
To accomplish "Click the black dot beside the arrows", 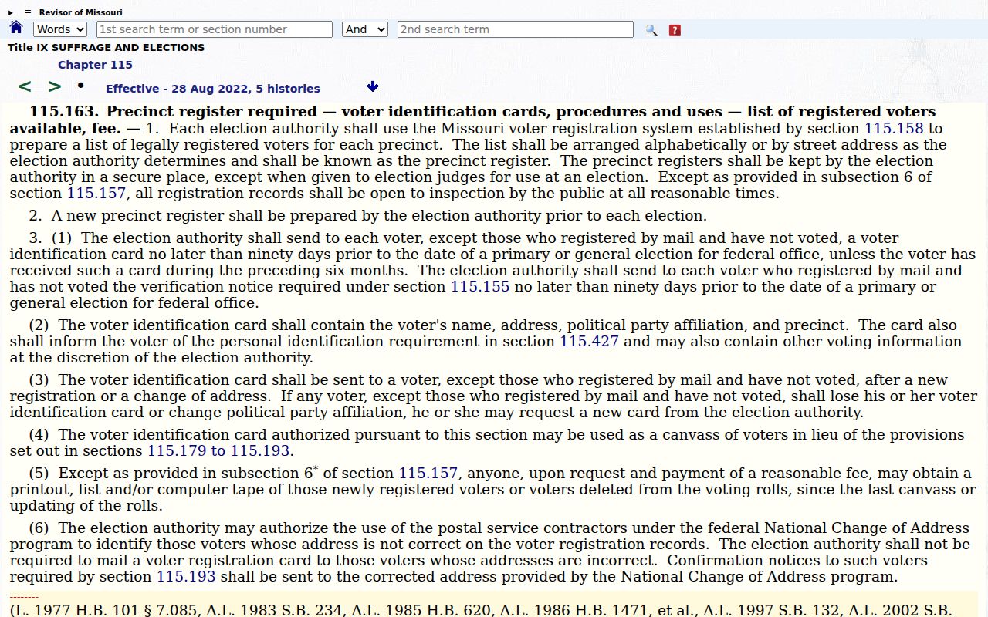I will click(80, 85).
